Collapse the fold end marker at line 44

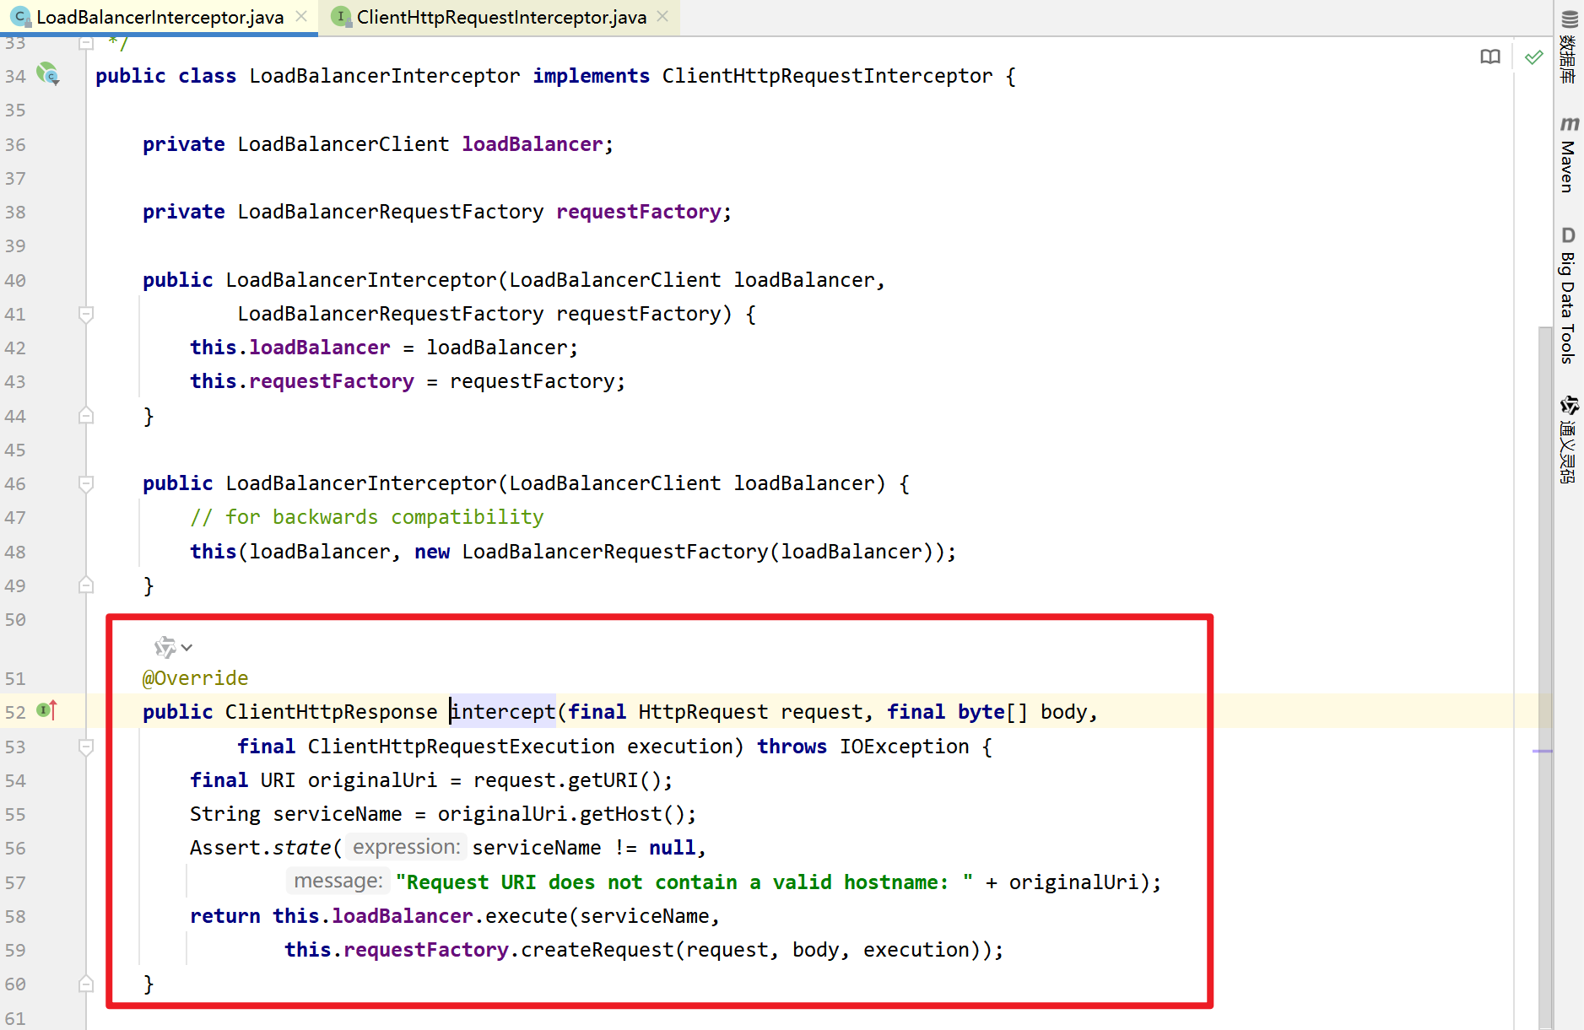point(85,415)
